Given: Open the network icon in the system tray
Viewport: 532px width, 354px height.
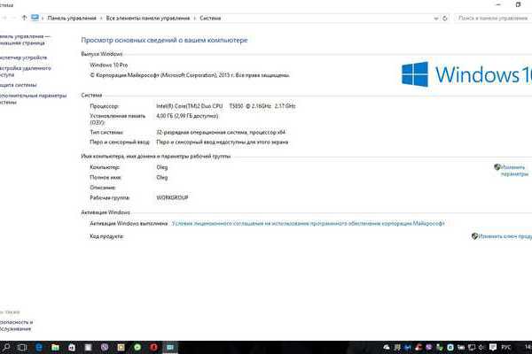Looking at the screenshot, I should 472,347.
